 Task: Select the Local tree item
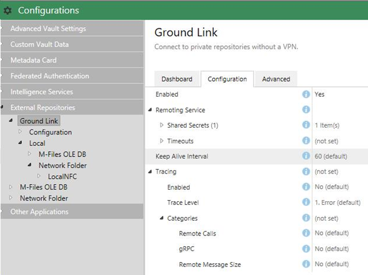tap(37, 143)
